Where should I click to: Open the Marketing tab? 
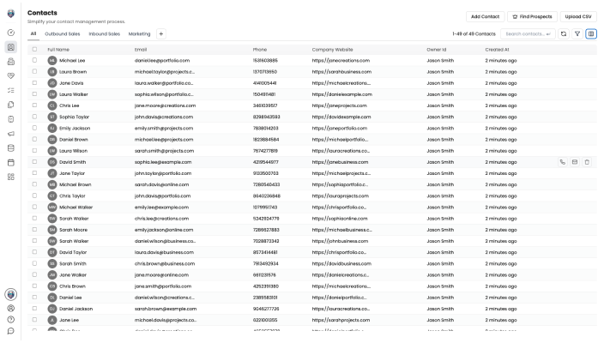coord(139,33)
